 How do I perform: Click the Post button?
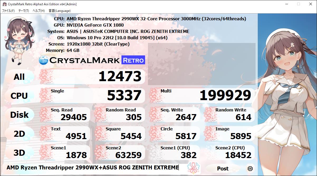pos(223,168)
